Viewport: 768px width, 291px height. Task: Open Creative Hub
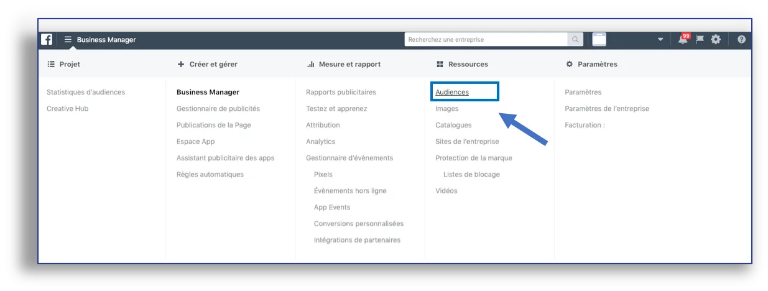click(x=68, y=108)
